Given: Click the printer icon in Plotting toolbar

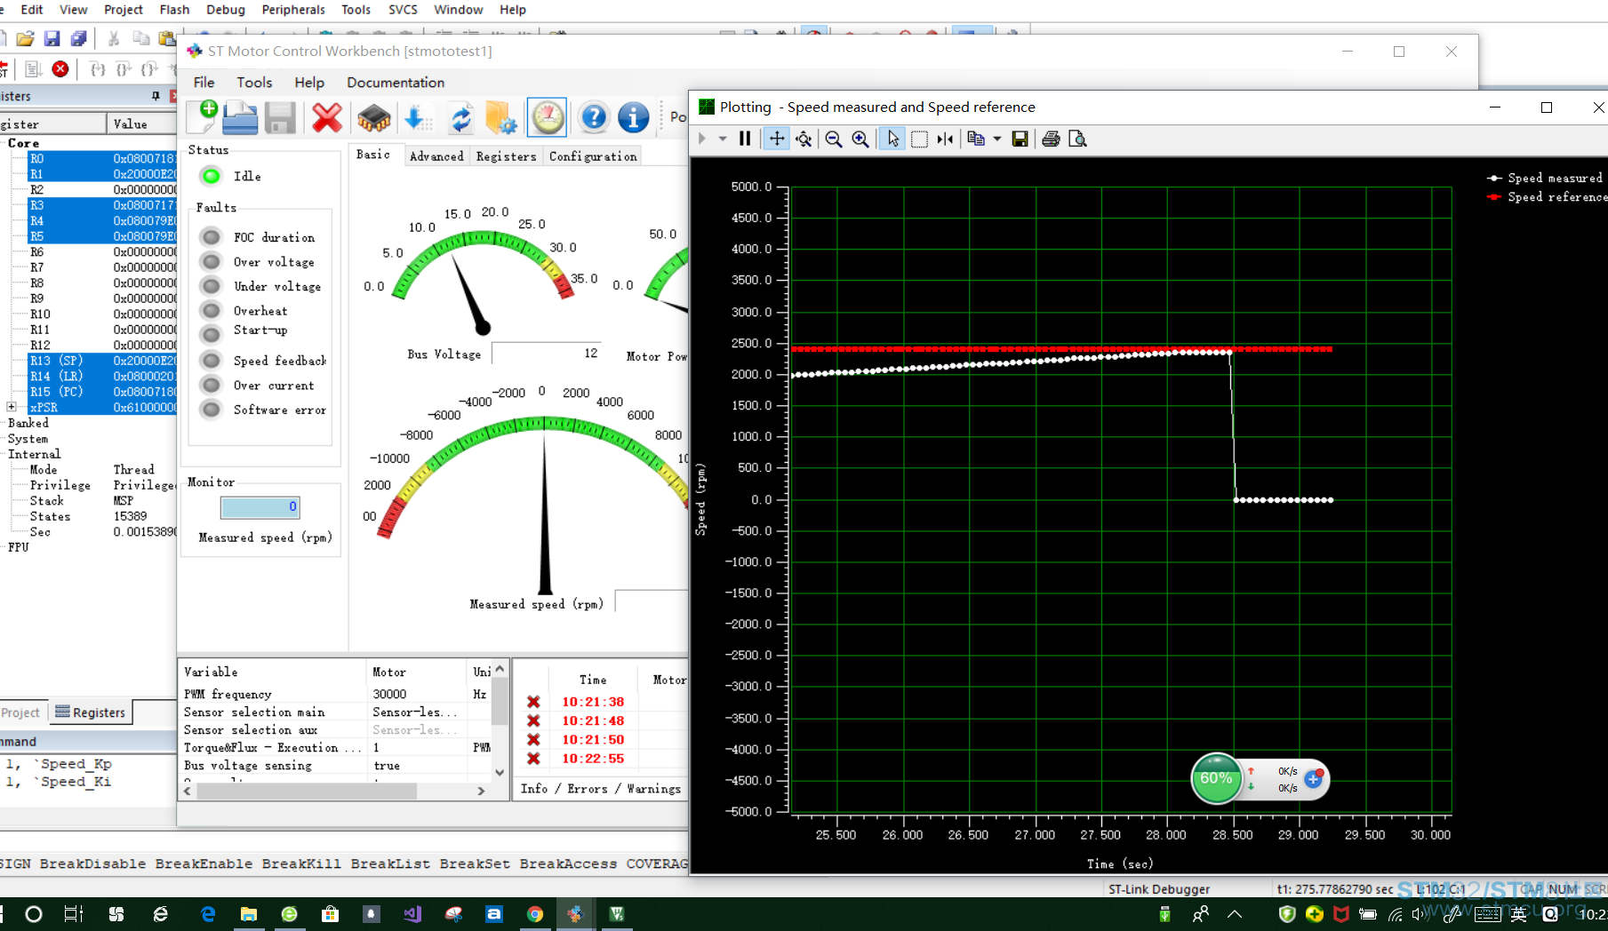Looking at the screenshot, I should click(1051, 139).
